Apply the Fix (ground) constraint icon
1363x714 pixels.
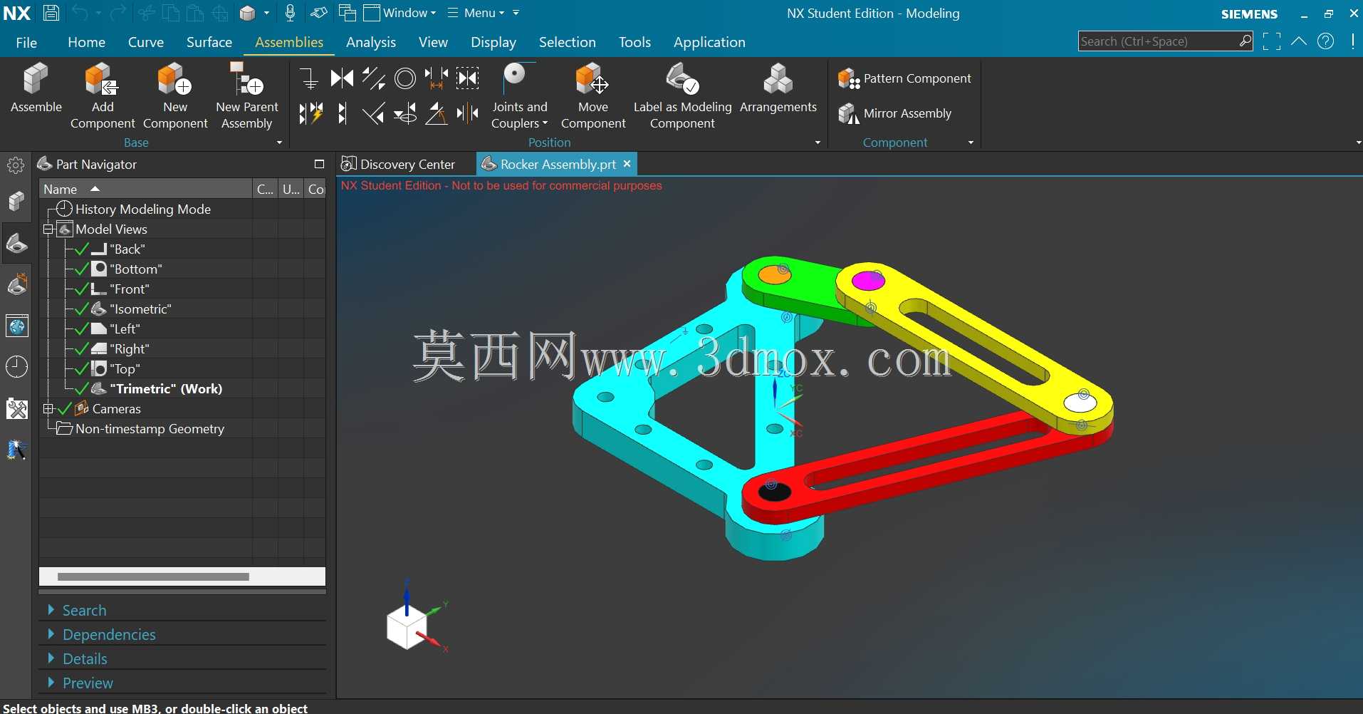pos(309,78)
